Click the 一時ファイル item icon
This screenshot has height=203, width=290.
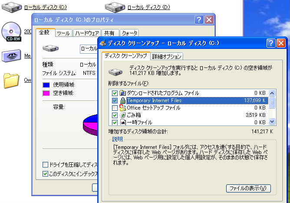pos(123,122)
